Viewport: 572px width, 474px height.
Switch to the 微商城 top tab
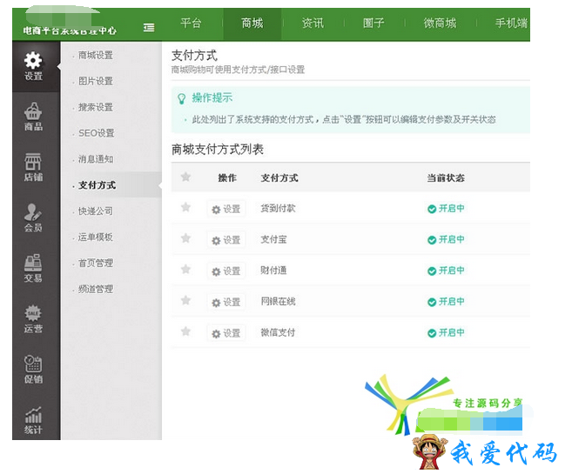(x=440, y=23)
